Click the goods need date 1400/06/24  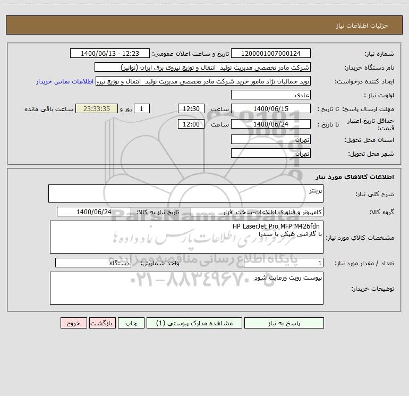[94, 212]
